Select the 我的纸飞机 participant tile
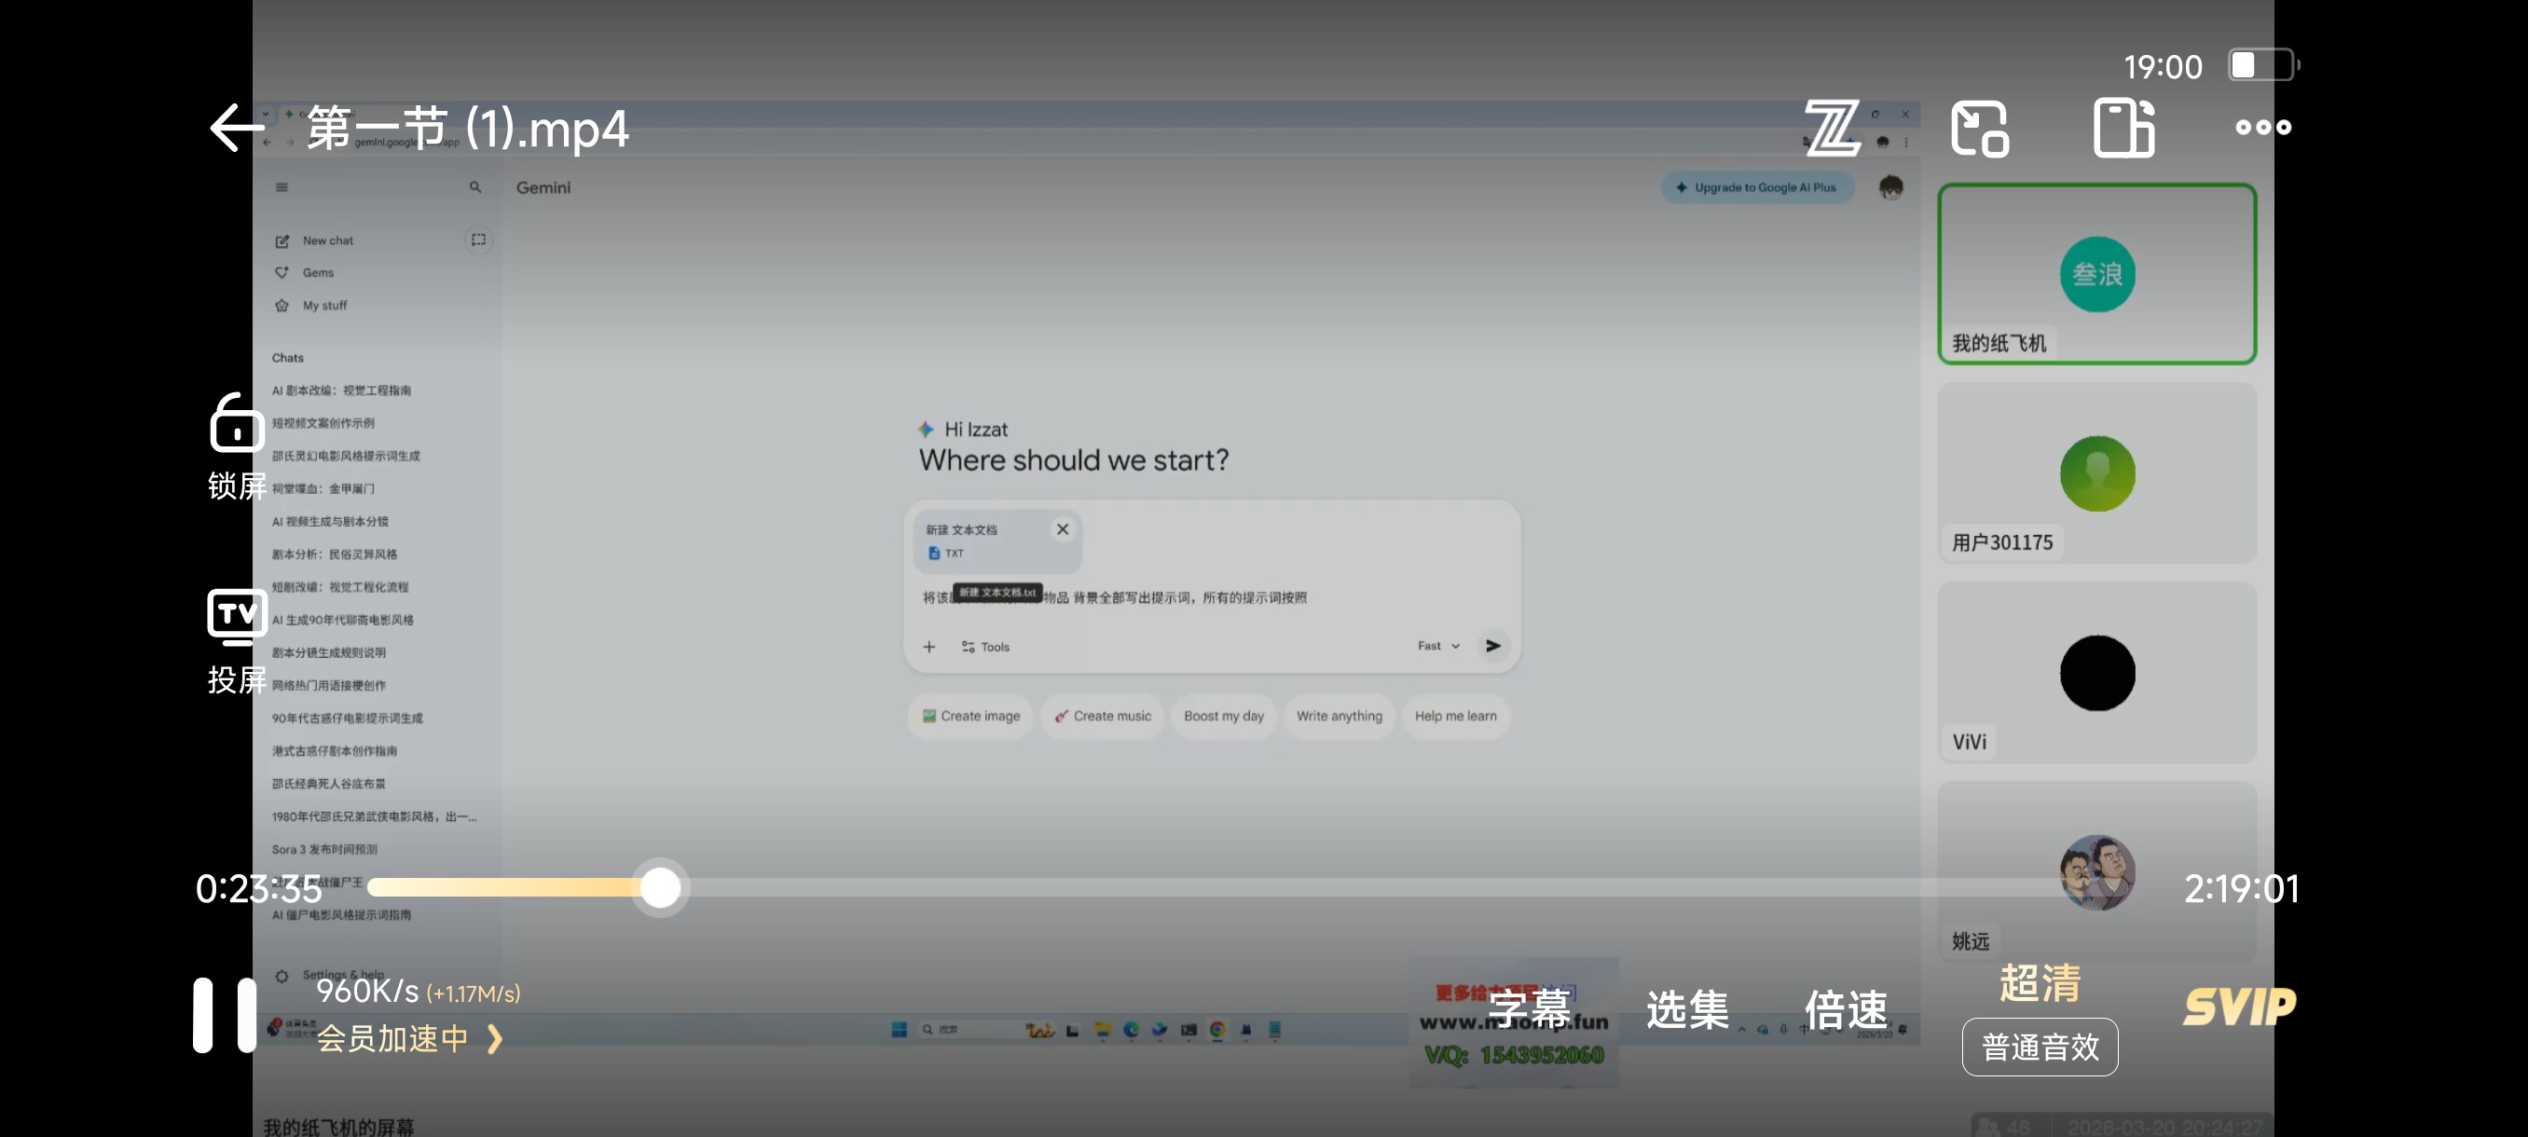This screenshot has height=1137, width=2528. click(x=2097, y=274)
